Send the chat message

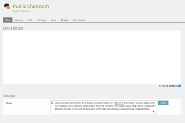(163, 103)
